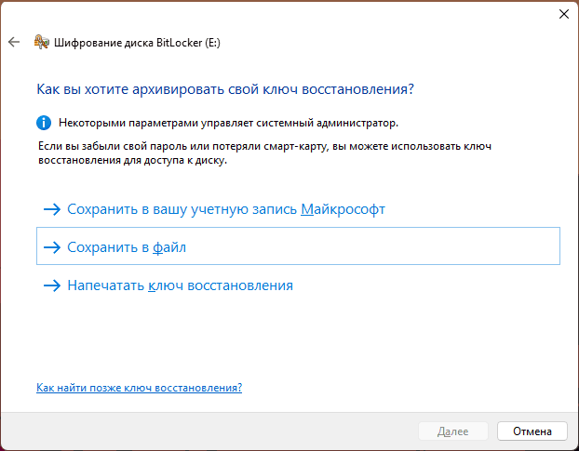Click arrow icon beside Майкрософт account option

52,209
